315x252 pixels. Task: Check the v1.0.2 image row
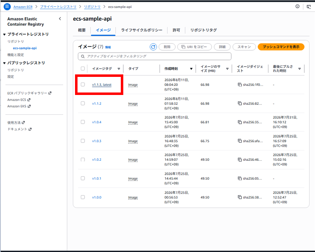tap(83, 160)
